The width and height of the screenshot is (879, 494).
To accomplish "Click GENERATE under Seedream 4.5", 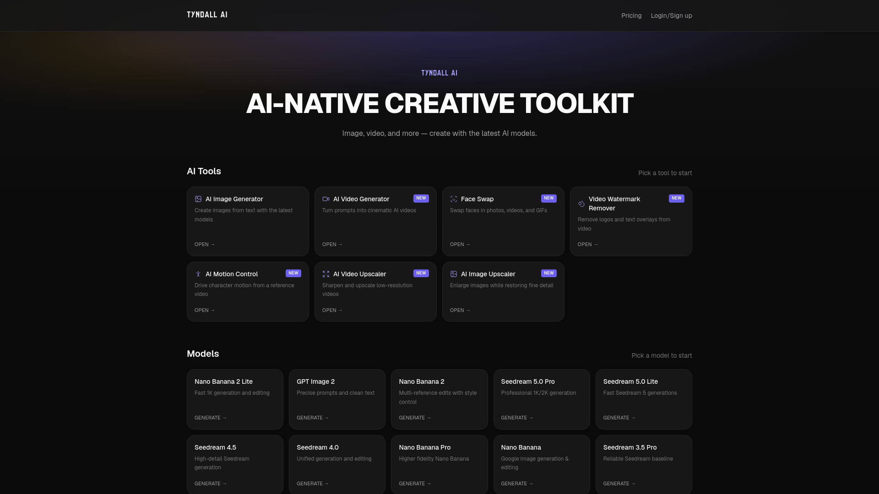I will tap(211, 483).
